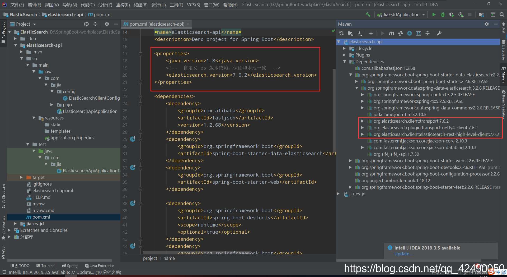
Task: Click the editor vertical scrollbar
Action: (x=334, y=111)
